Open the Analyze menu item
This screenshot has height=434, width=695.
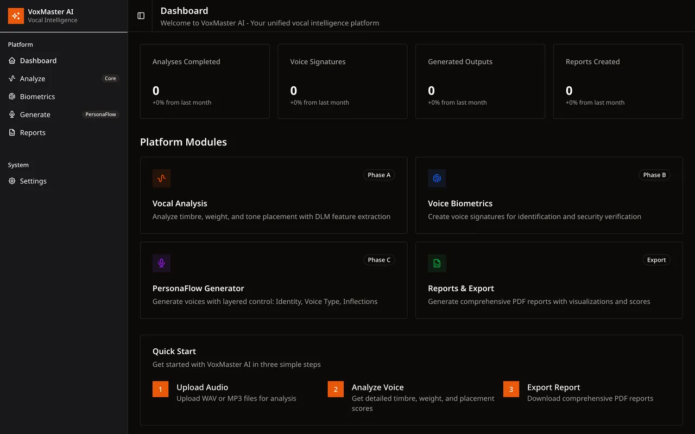[64, 79]
